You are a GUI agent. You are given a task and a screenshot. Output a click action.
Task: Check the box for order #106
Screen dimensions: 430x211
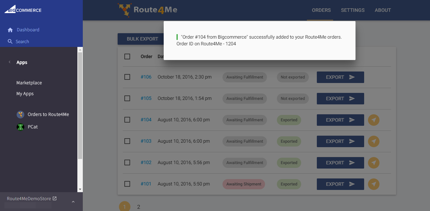(127, 77)
